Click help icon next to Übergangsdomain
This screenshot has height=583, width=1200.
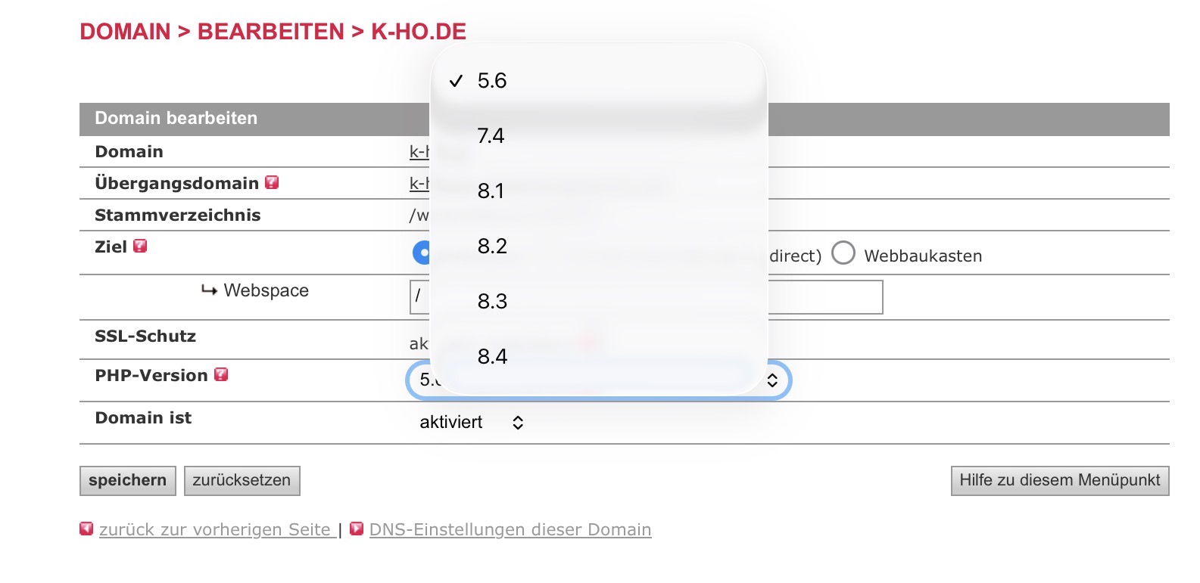coord(272,183)
